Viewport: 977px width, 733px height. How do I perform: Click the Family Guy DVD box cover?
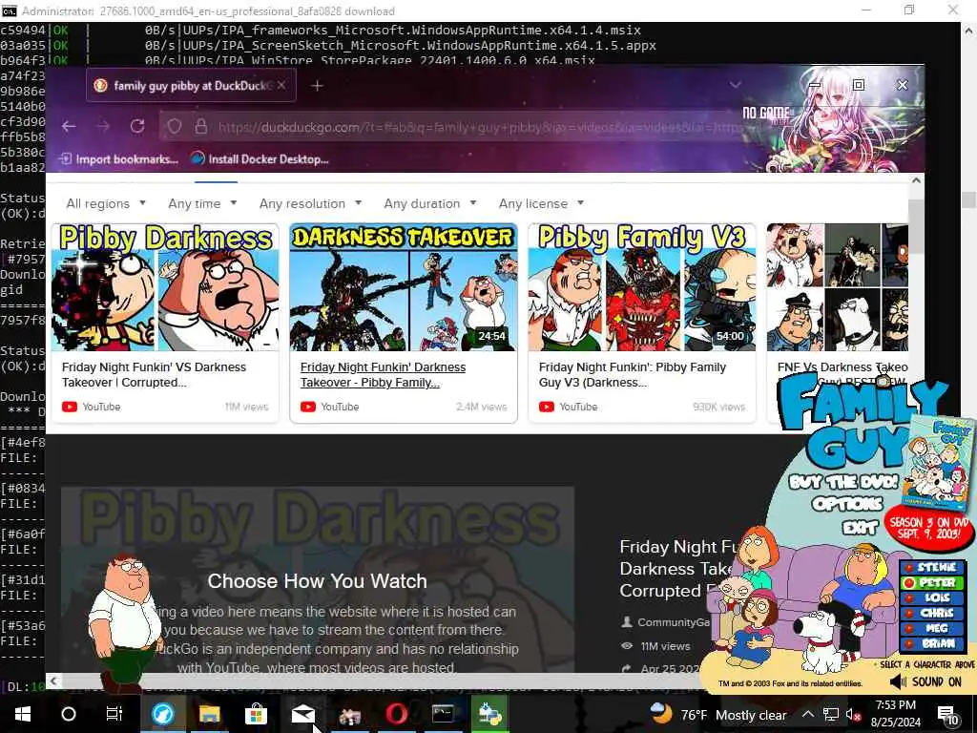coord(941,463)
